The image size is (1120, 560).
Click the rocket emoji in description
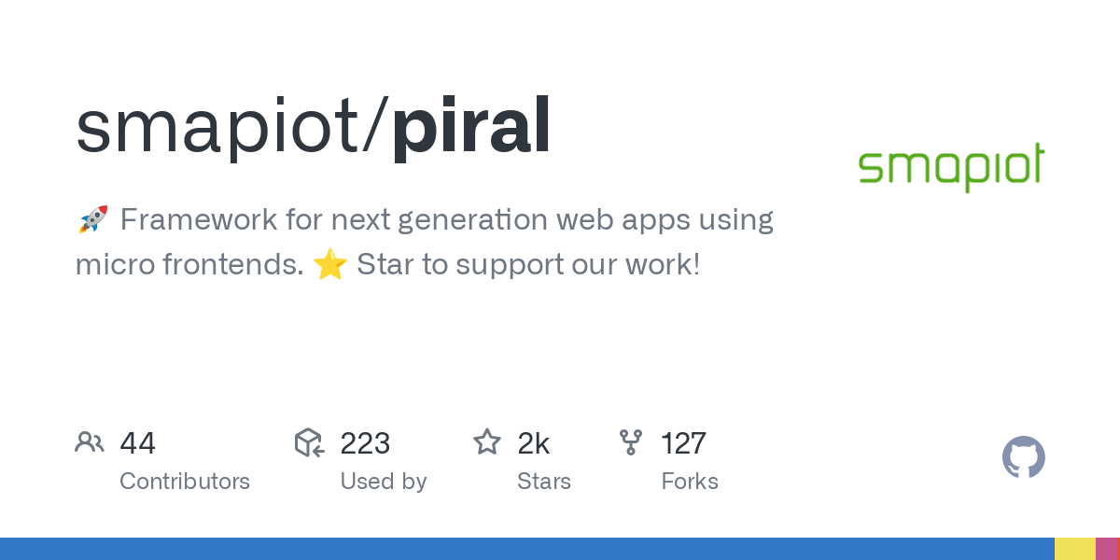coord(92,220)
